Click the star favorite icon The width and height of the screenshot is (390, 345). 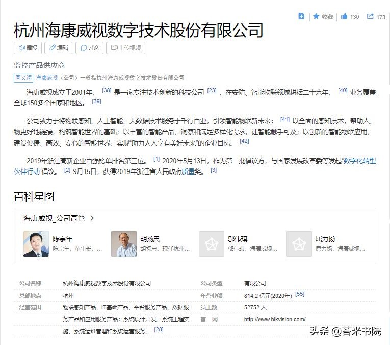(x=316, y=16)
